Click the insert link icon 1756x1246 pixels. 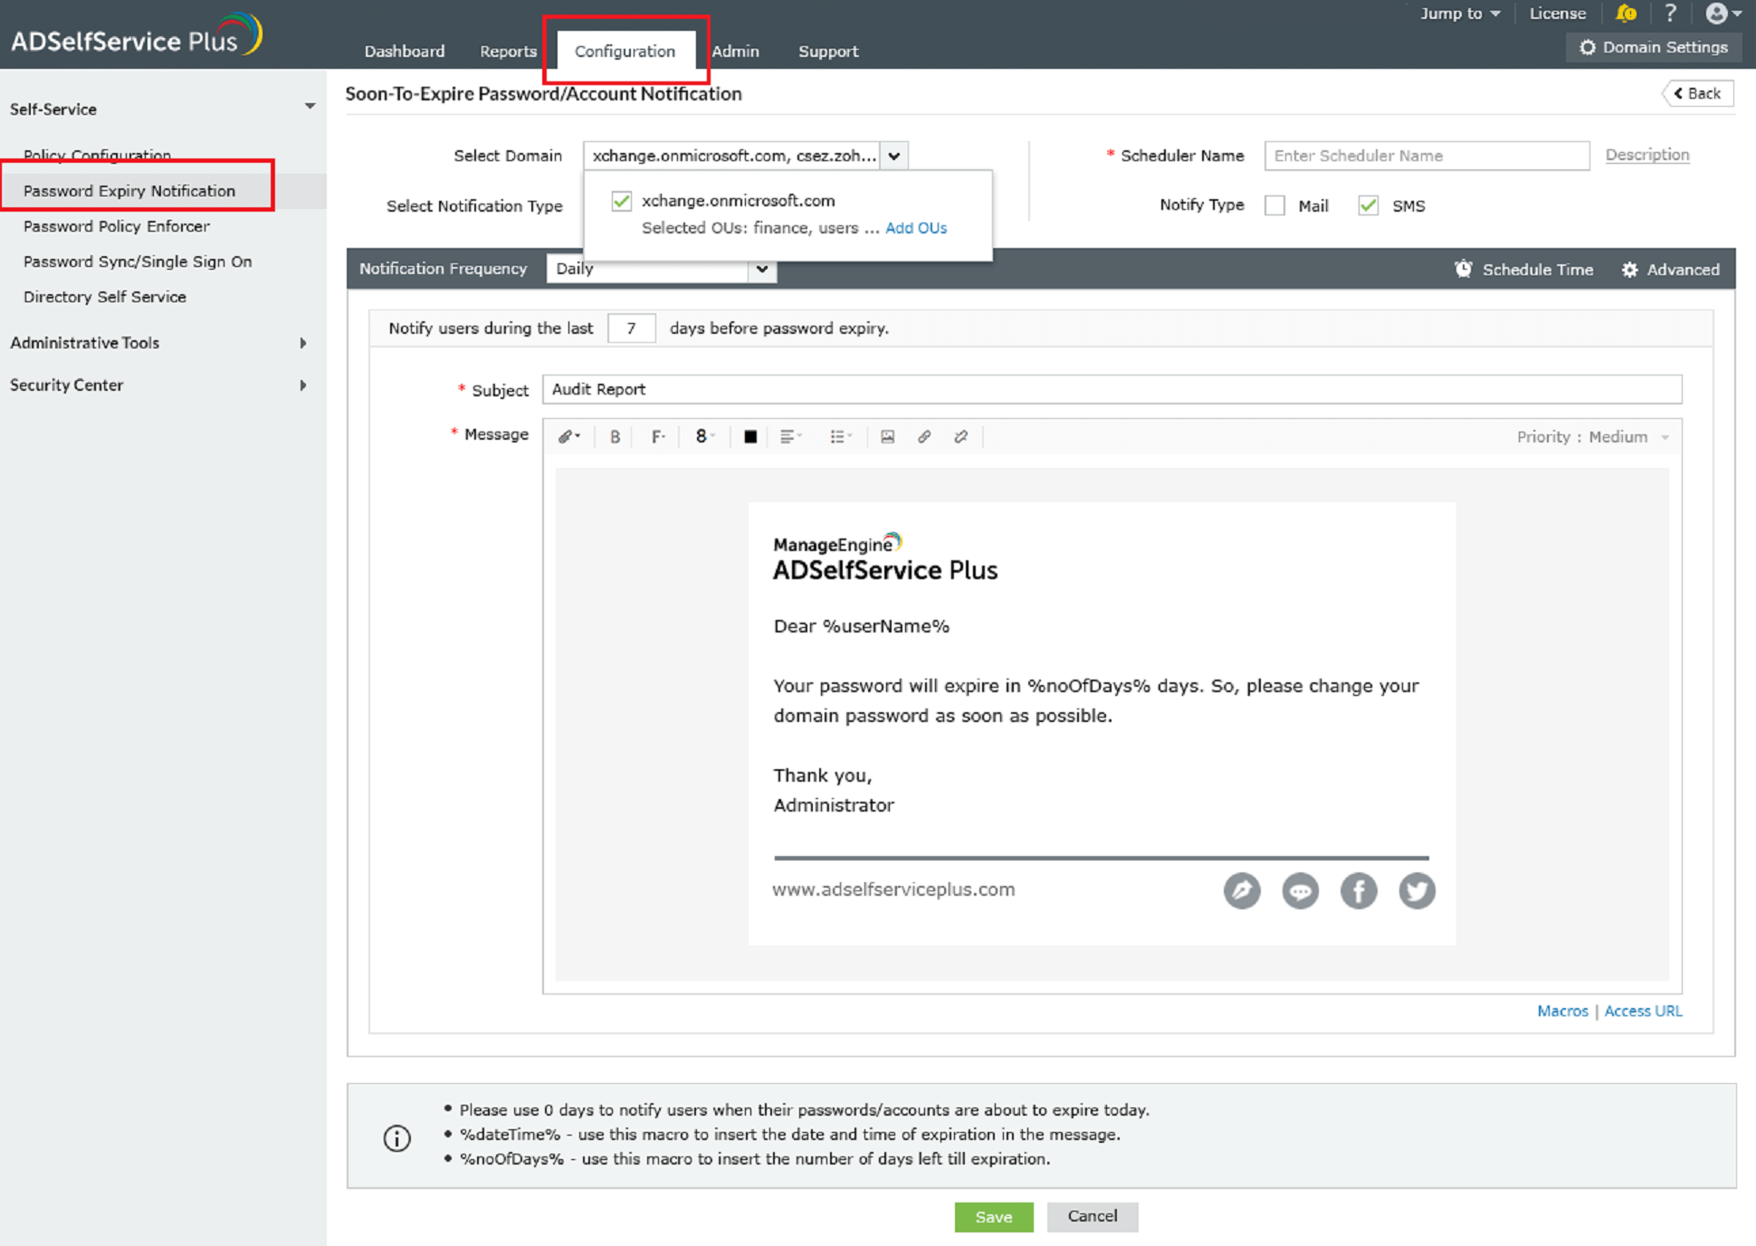pyautogui.click(x=924, y=437)
